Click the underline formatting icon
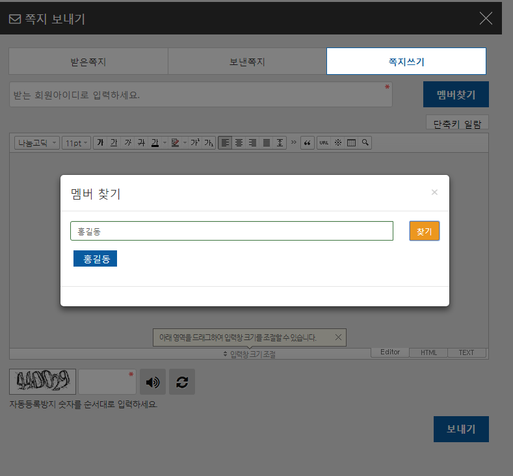 coord(114,142)
